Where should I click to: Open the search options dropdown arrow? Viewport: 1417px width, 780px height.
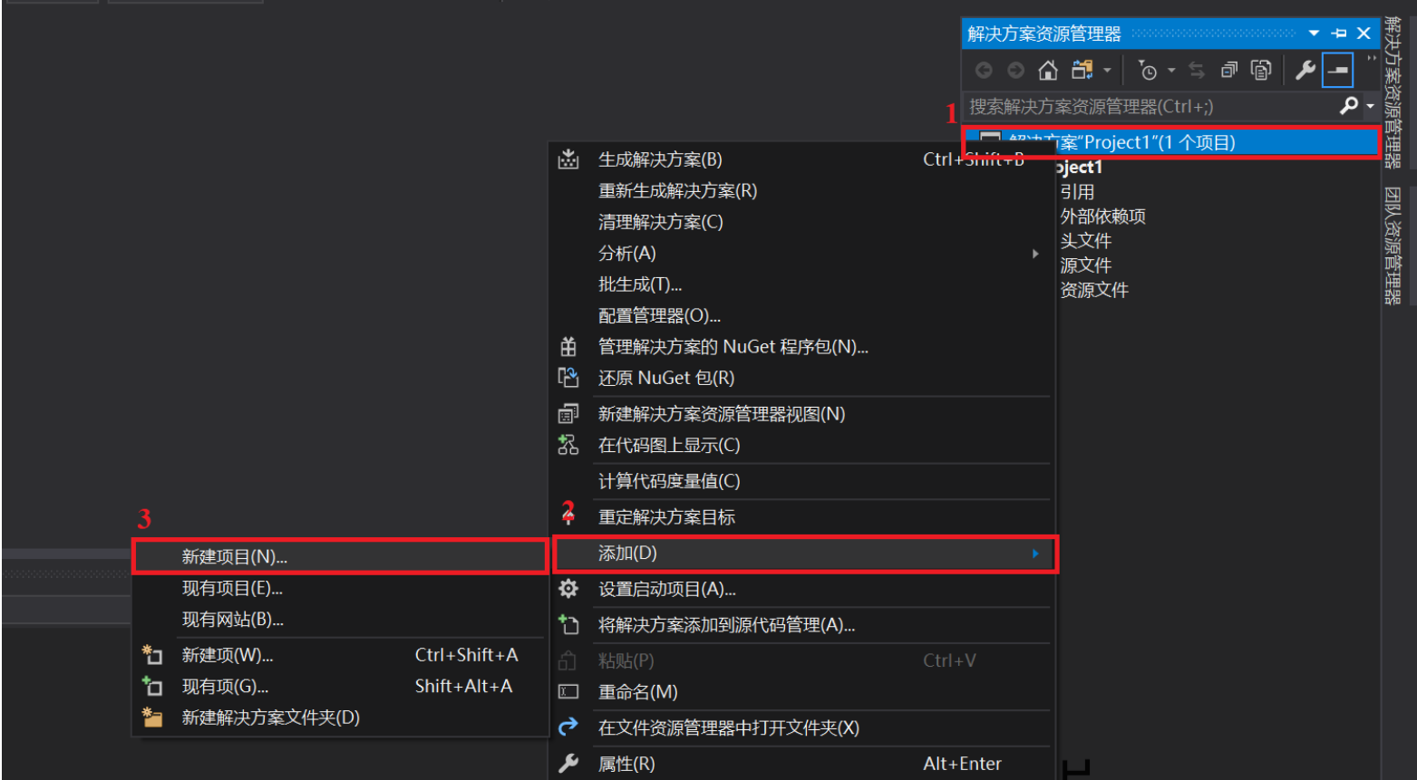pyautogui.click(x=1370, y=106)
